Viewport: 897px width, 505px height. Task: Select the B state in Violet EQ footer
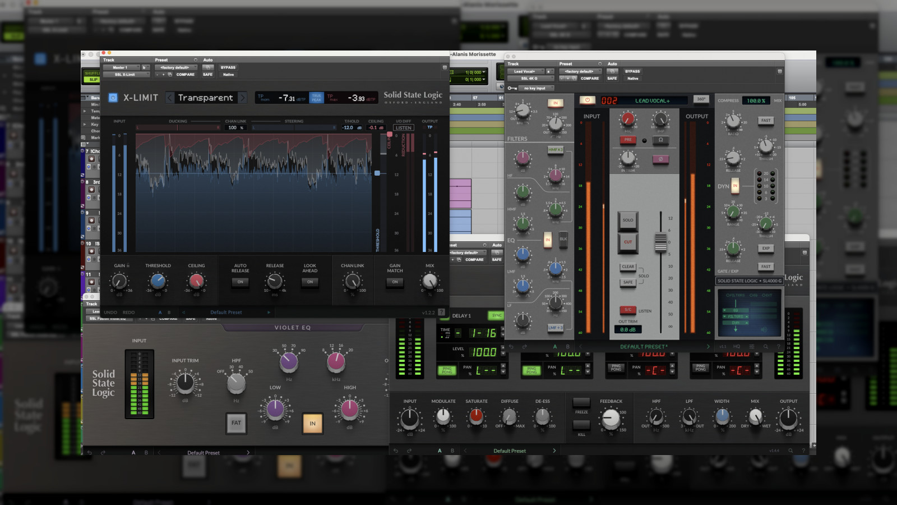[147, 452]
